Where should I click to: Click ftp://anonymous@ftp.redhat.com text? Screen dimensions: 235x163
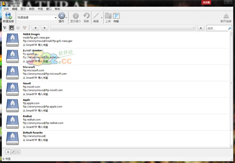tap(43, 123)
